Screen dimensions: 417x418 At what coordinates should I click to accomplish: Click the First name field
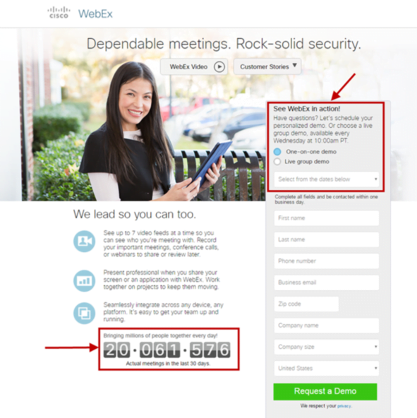click(327, 218)
